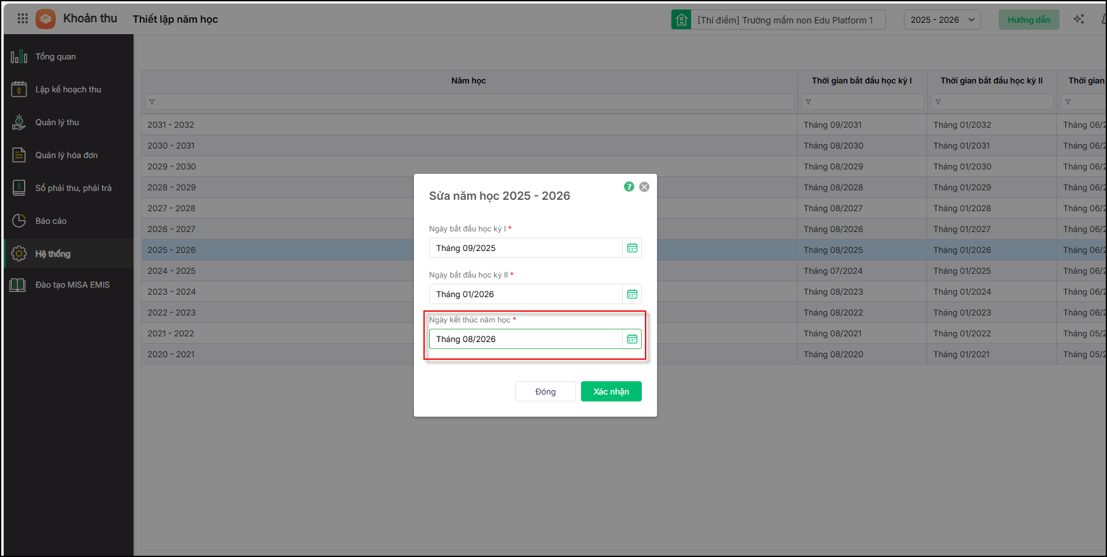This screenshot has height=557, width=1107.
Task: Click filter icon under Thời gian bắt đầu học kỳ II
Action: [x=938, y=102]
